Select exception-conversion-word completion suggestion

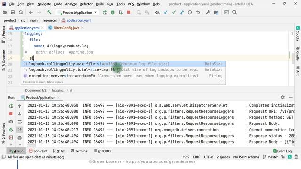tap(123, 76)
